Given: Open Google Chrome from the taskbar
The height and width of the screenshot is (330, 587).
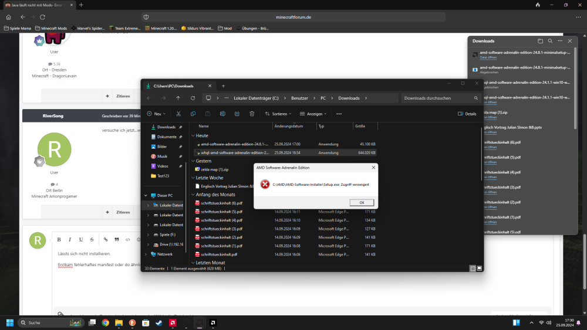Looking at the screenshot, I should [x=106, y=322].
